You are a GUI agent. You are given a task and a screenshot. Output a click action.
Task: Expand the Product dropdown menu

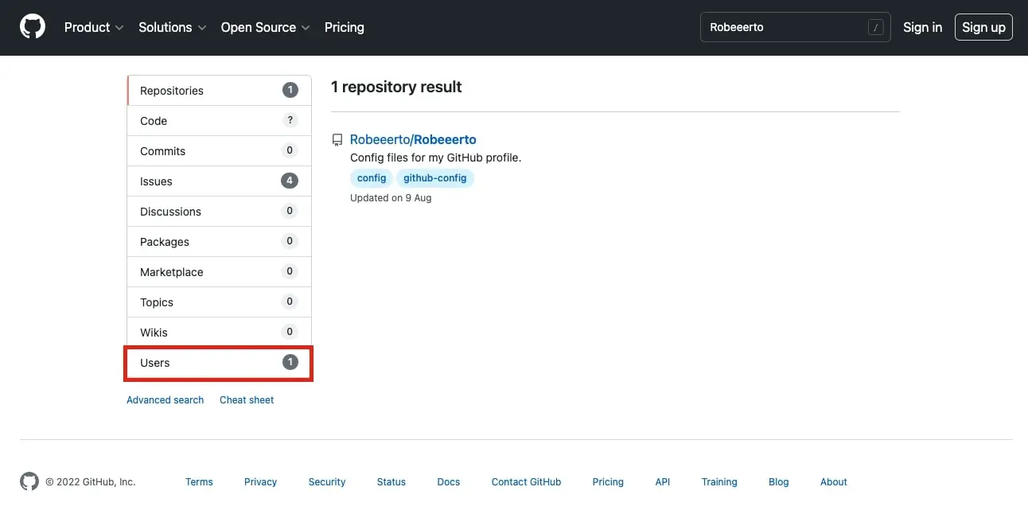(94, 27)
